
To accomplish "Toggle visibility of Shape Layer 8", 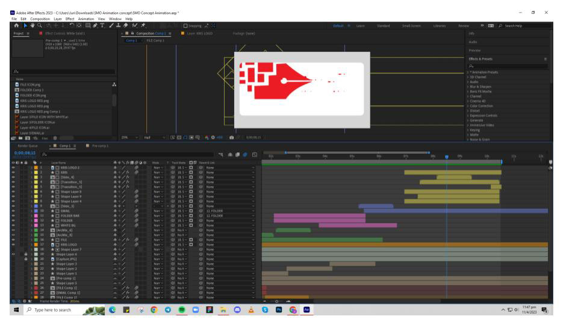I will click(x=13, y=191).
